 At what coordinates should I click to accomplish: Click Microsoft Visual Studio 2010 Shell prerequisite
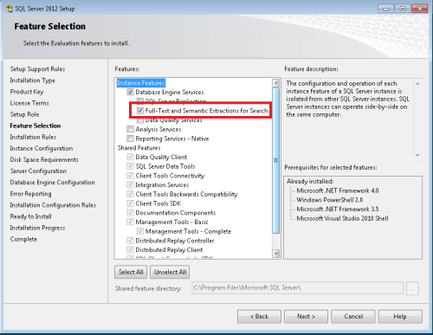pos(342,218)
